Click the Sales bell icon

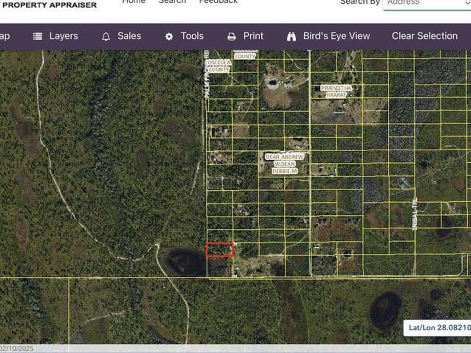tap(106, 37)
